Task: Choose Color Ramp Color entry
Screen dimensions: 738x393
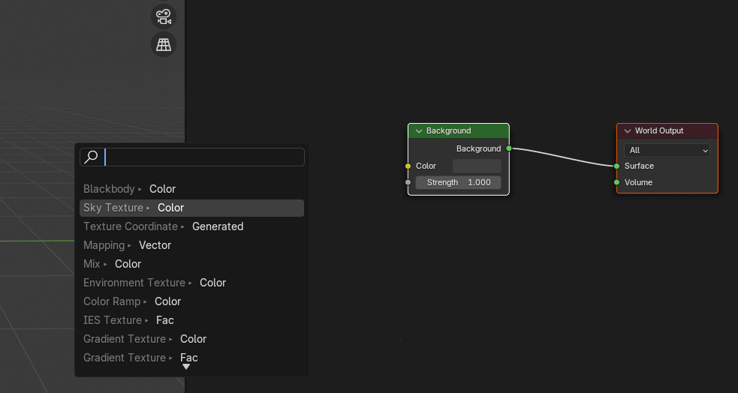Action: (191, 301)
